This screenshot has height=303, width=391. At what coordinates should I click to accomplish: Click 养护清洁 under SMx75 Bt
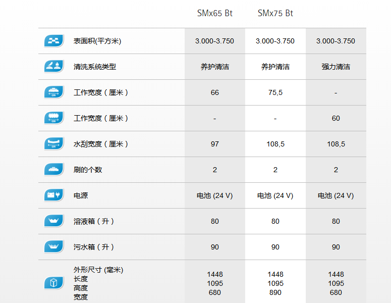coord(275,67)
